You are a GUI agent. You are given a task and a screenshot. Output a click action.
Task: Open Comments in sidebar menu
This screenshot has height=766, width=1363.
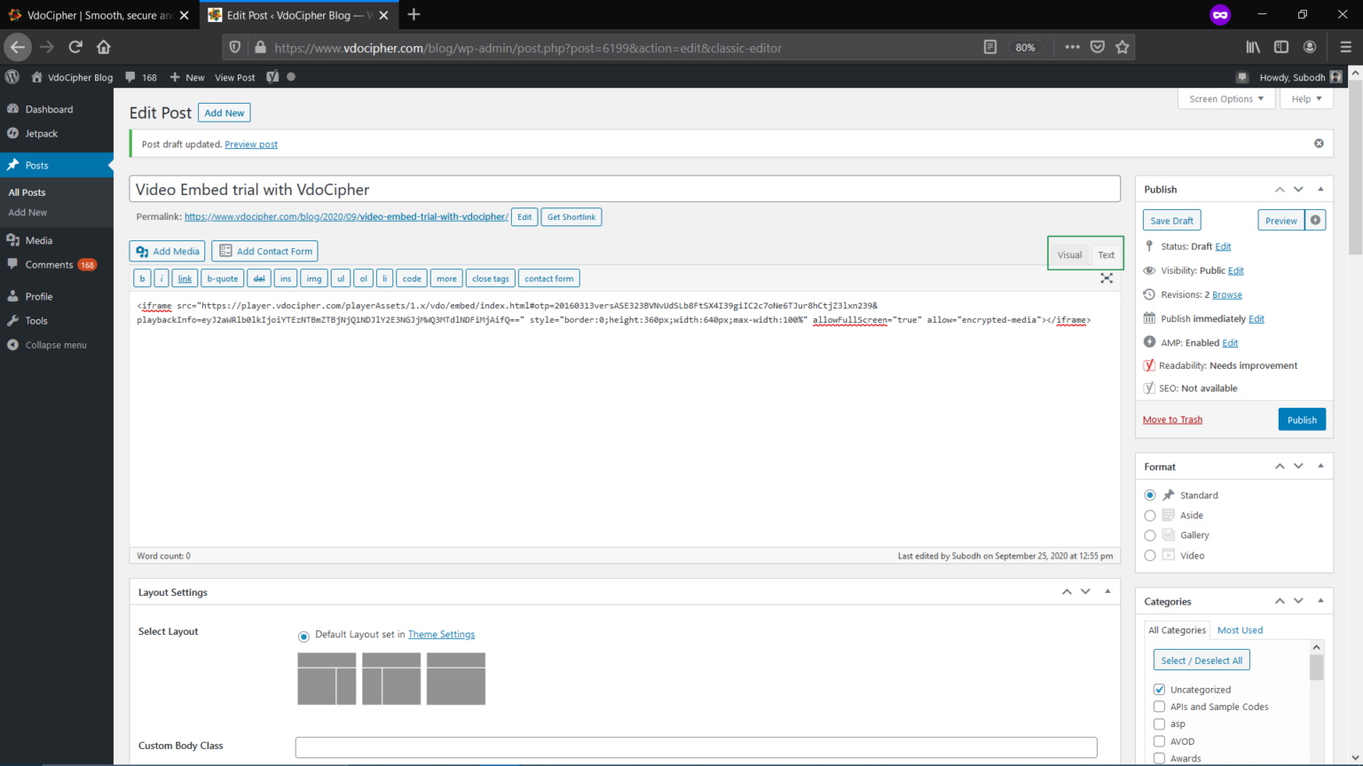[49, 264]
